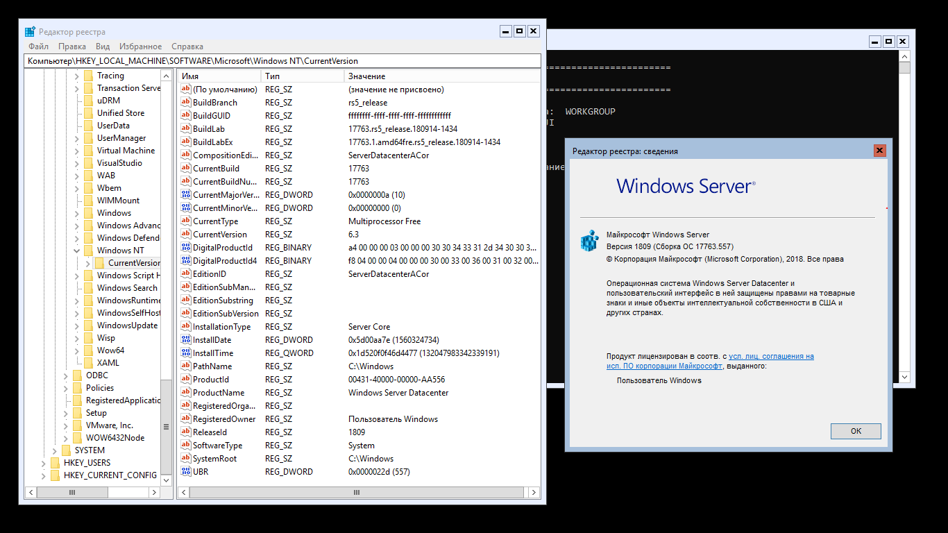Click the string icon beside BuildBranch

click(185, 102)
